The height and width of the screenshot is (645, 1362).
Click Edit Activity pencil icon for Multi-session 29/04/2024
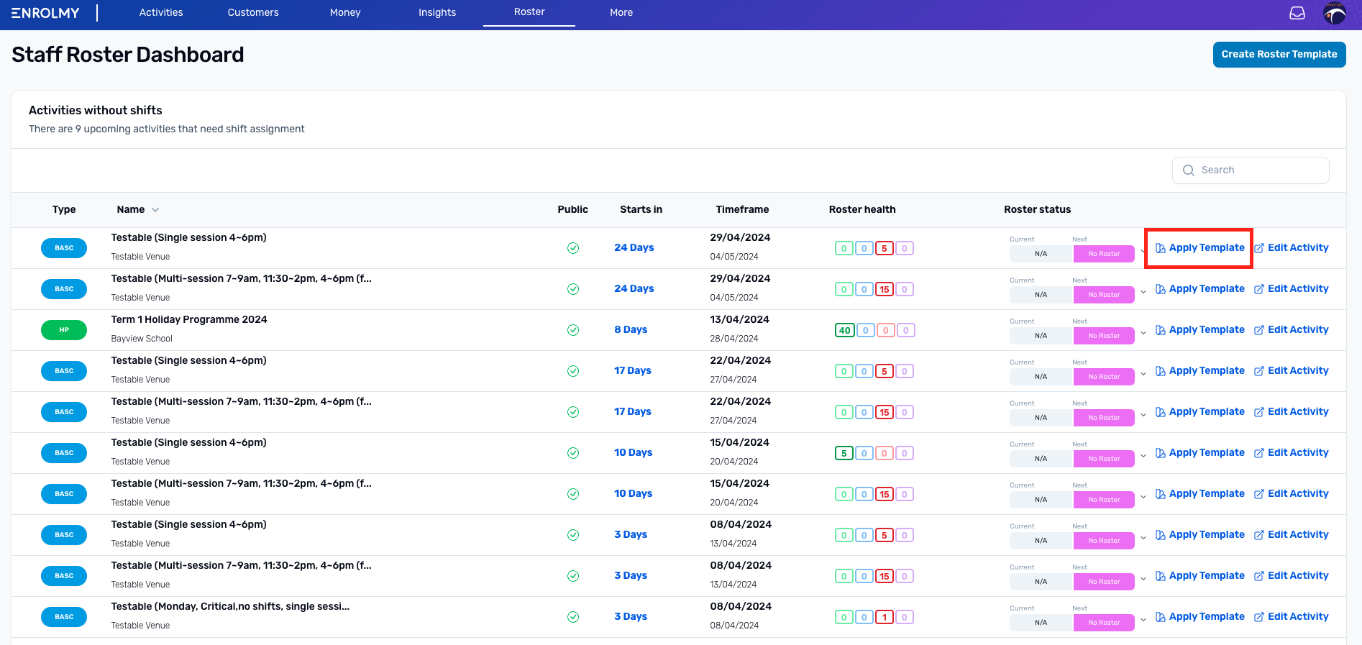point(1259,289)
